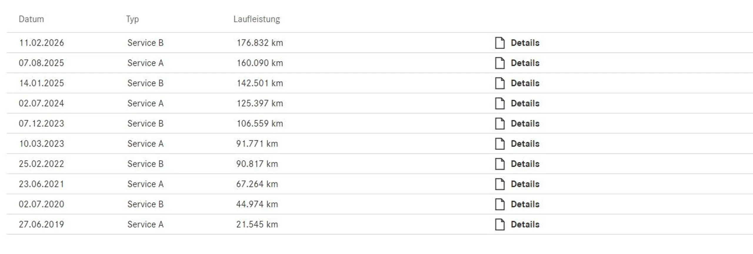Click document icon on the 25.02.2022 row
This screenshot has height=254, width=753.
click(x=499, y=164)
